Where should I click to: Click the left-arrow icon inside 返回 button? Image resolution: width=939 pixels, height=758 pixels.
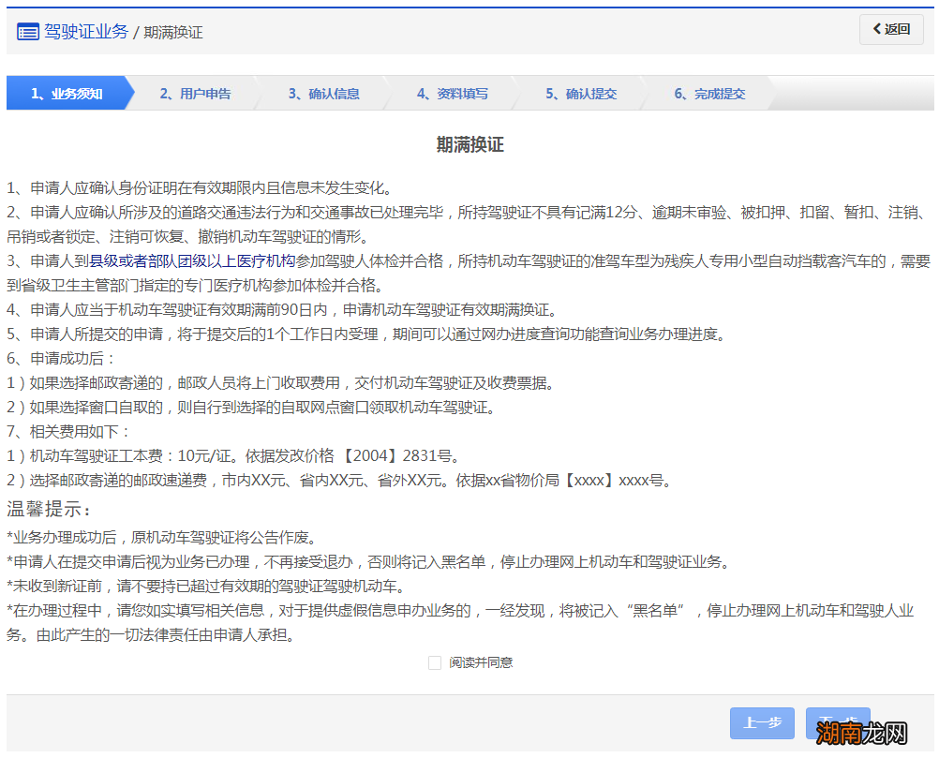879,30
